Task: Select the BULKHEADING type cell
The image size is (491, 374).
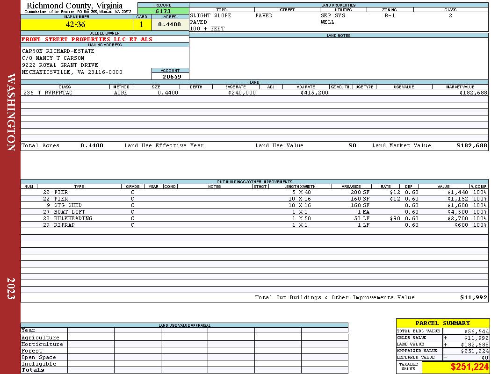Action: pos(73,218)
